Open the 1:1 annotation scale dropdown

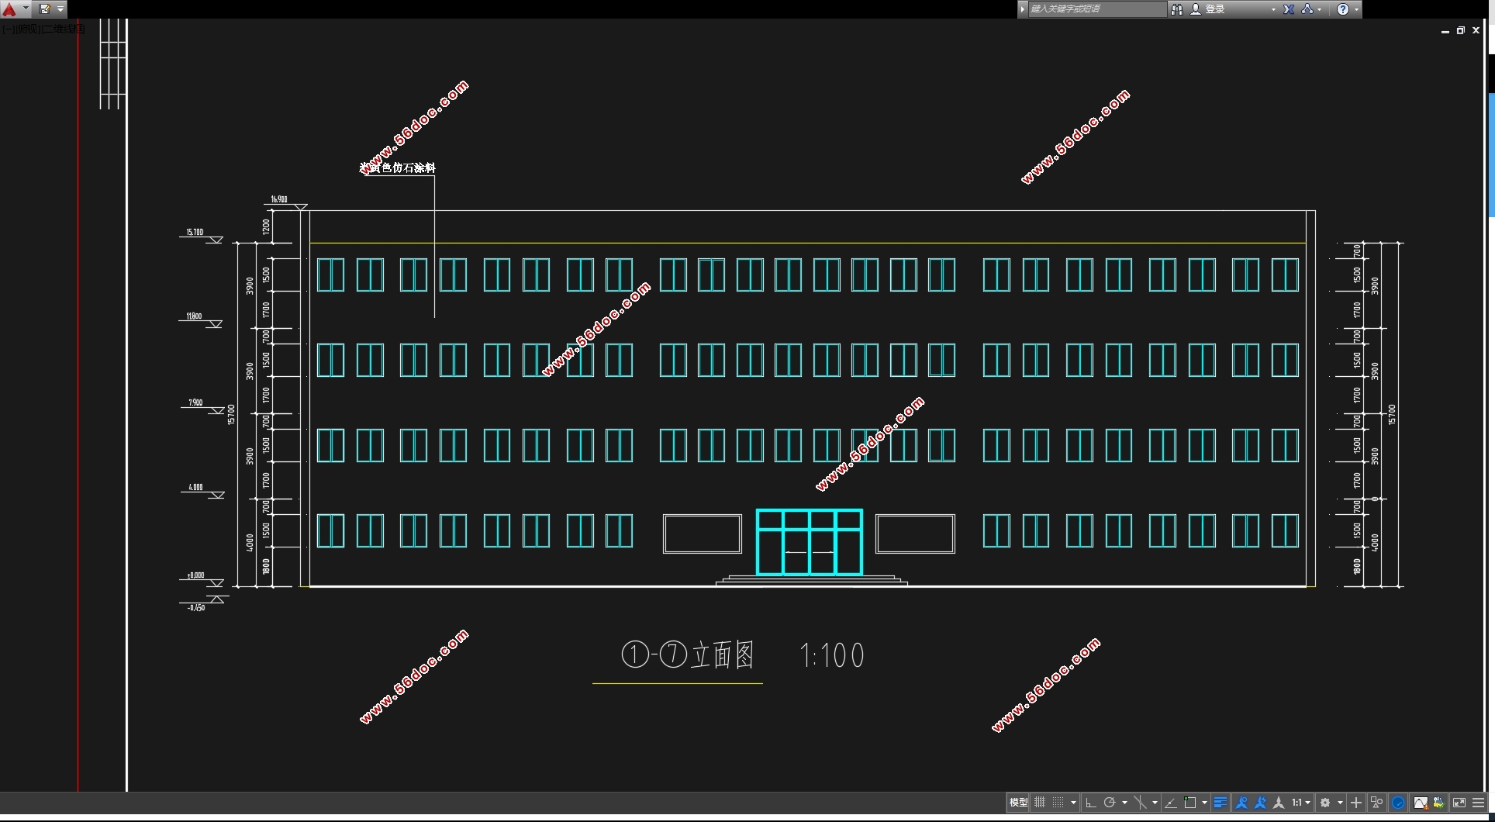pos(1300,803)
